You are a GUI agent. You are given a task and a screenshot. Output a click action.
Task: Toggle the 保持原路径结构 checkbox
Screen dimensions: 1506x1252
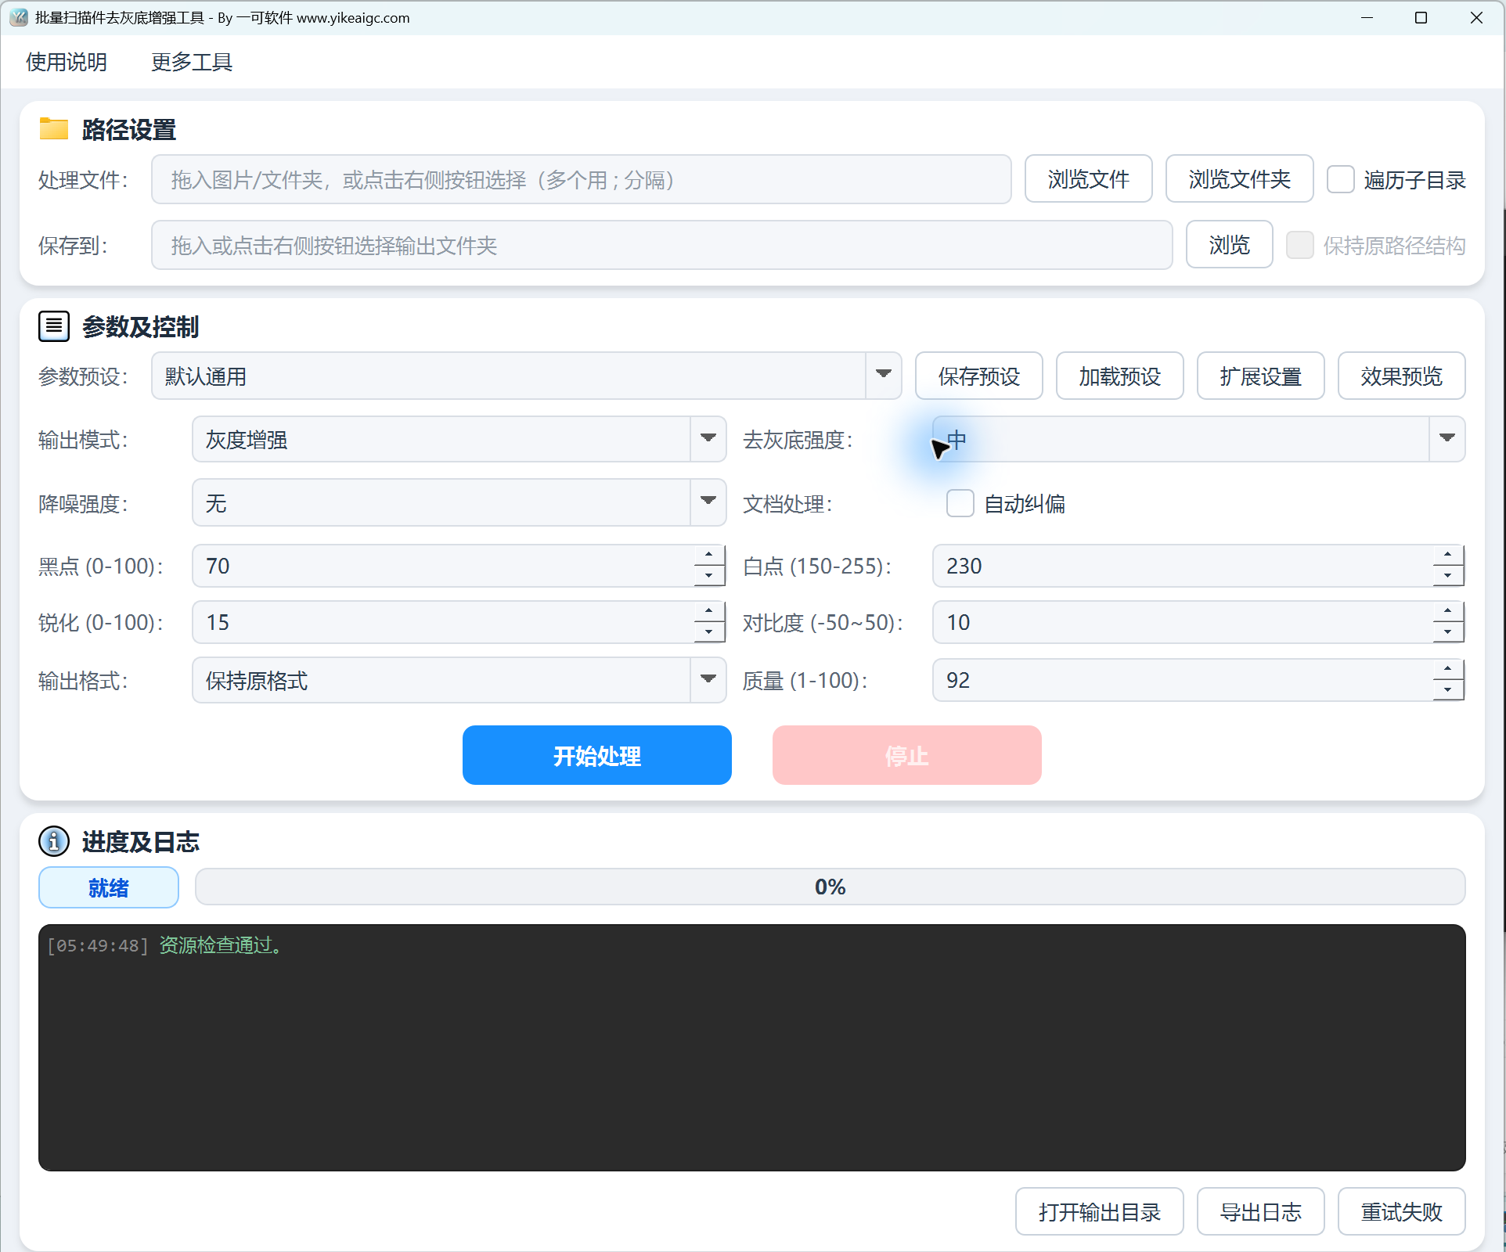[x=1300, y=245]
